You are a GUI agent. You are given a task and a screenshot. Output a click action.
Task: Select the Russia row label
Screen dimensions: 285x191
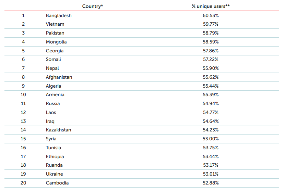click(53, 104)
